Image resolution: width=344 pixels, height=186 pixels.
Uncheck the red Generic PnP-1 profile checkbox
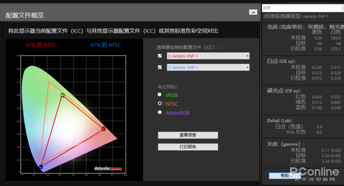[160, 56]
